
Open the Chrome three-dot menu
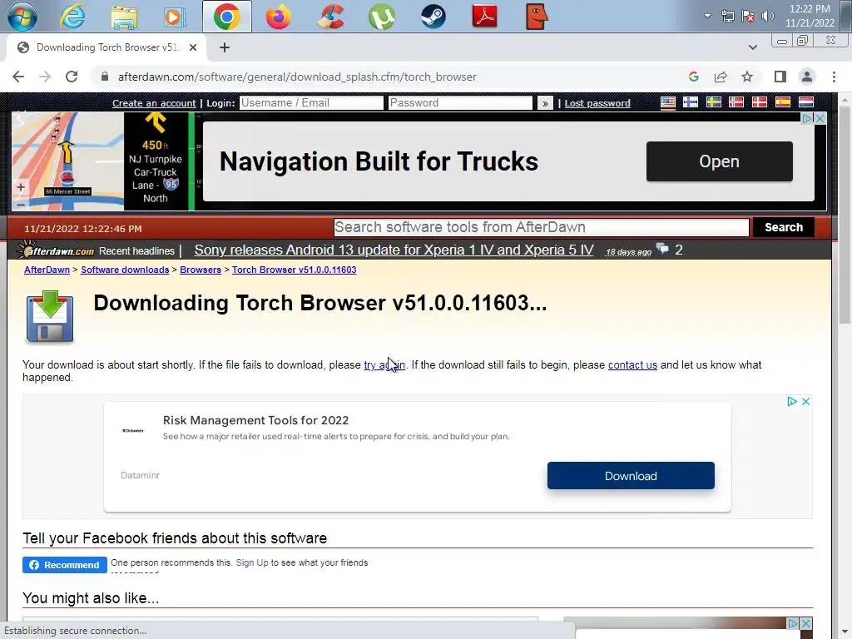pyautogui.click(x=834, y=77)
